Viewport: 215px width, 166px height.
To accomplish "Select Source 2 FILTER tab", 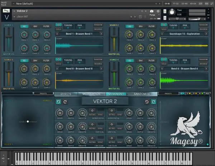I will (152, 26).
